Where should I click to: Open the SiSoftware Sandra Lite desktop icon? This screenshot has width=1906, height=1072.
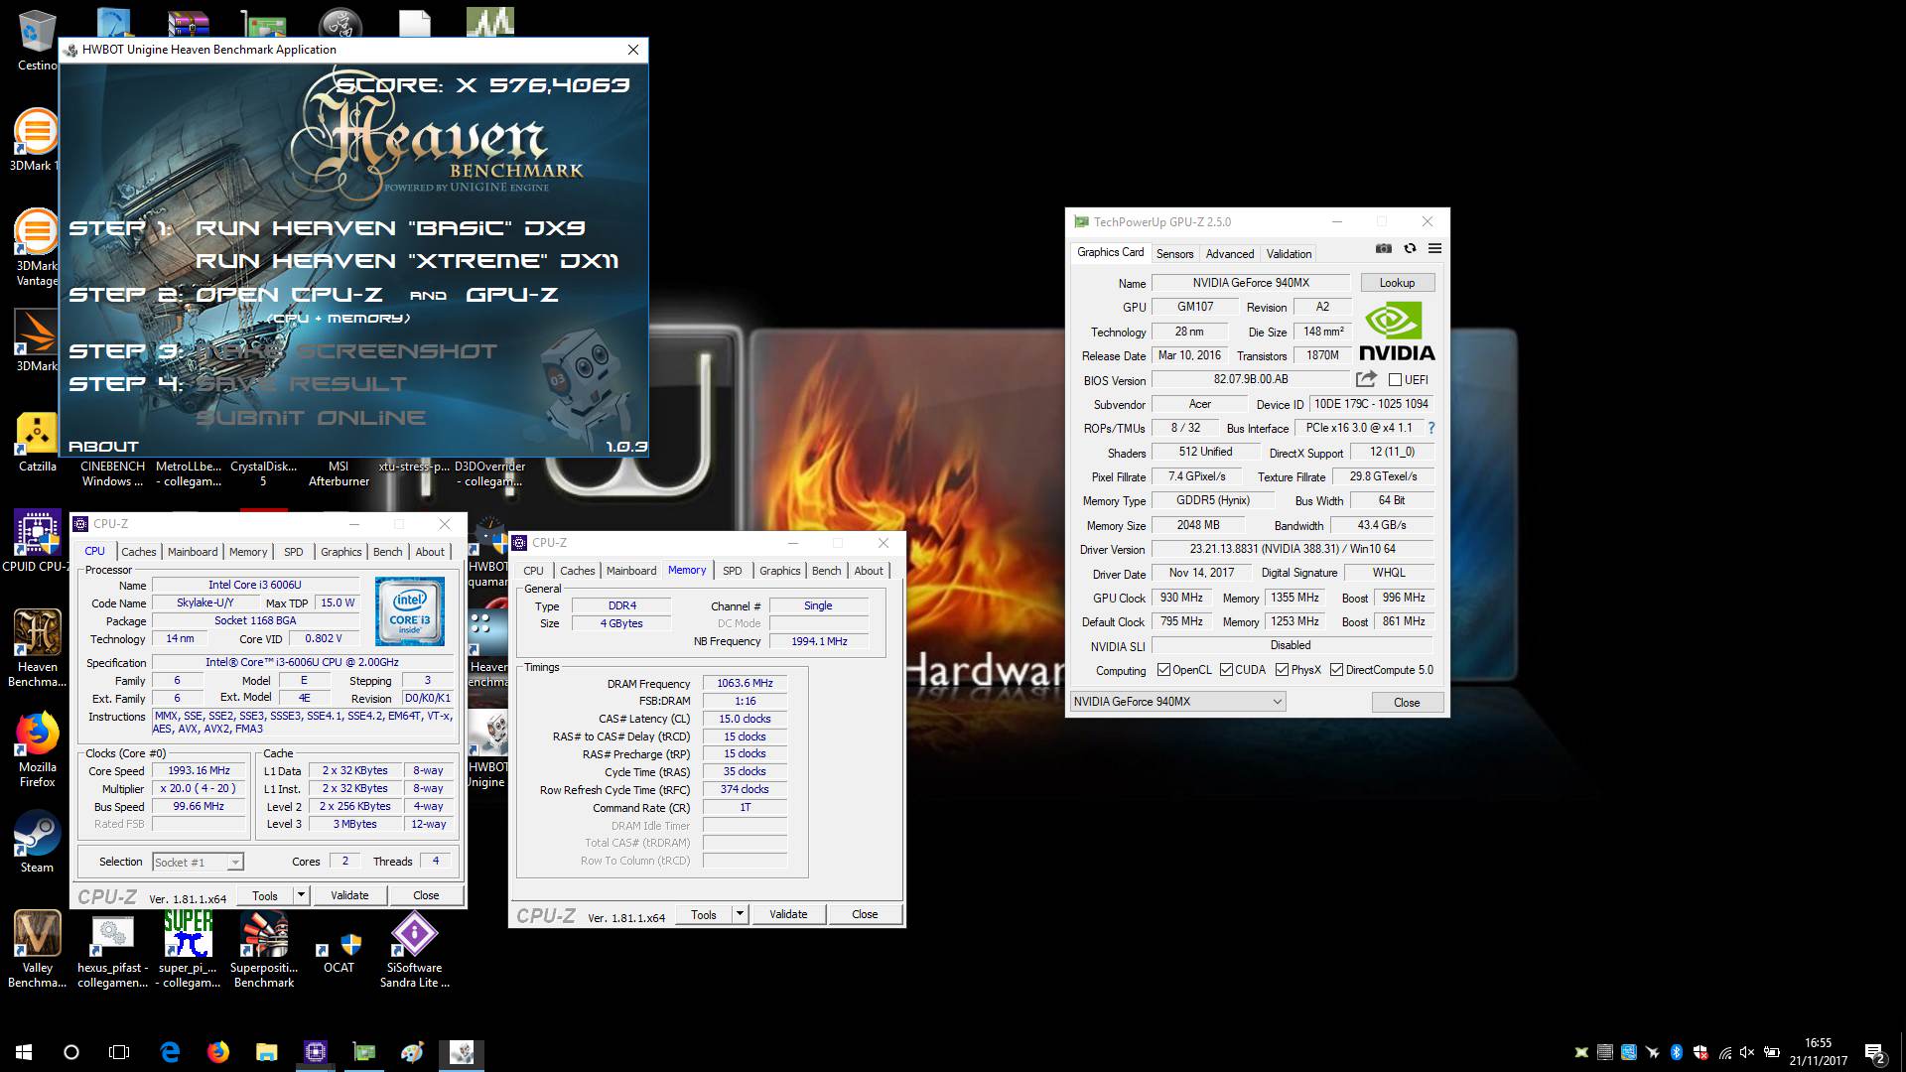[414, 950]
